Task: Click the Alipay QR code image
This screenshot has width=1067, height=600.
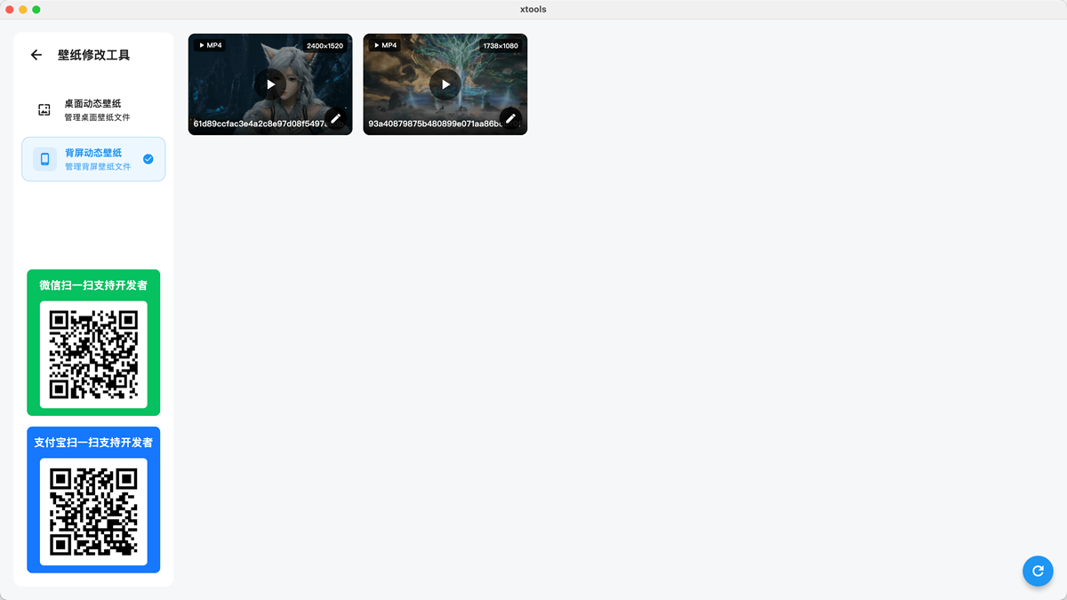Action: [93, 511]
